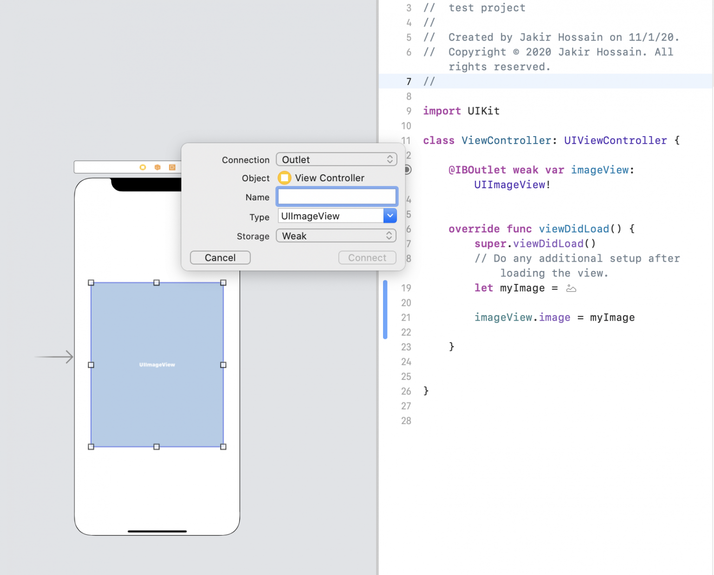The height and width of the screenshot is (575, 714).
Task: Click the IBOutlet connection circle in gutter
Action: coord(407,170)
